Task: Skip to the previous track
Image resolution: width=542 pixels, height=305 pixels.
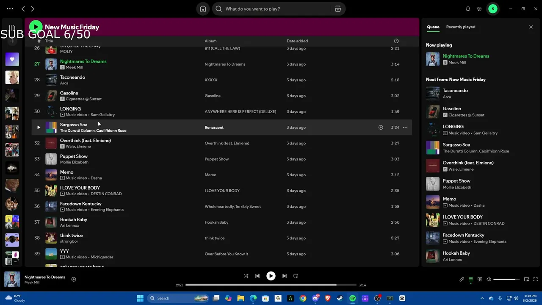Action: [x=257, y=276]
